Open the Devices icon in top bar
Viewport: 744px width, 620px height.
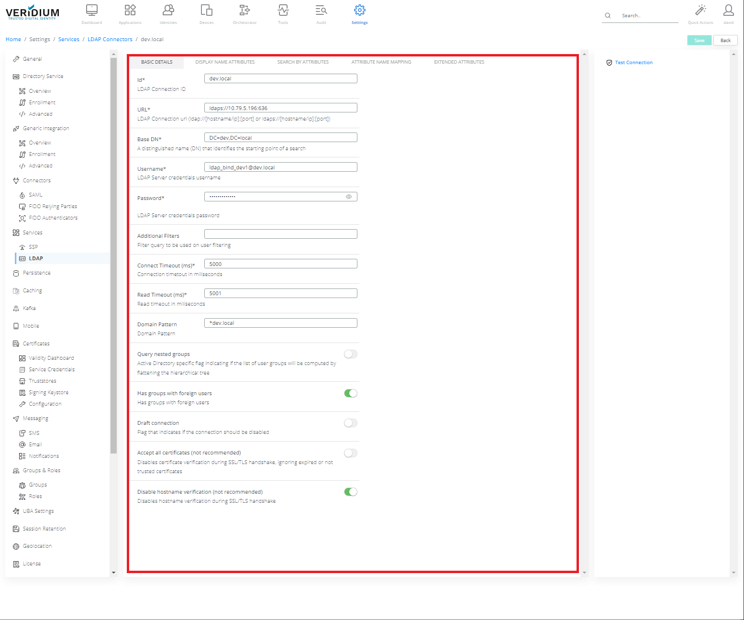click(206, 11)
